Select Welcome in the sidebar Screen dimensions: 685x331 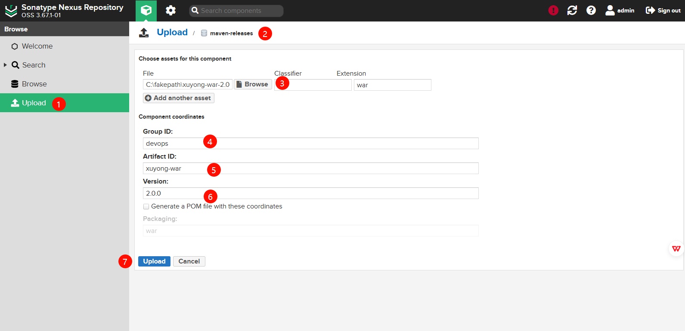37,46
